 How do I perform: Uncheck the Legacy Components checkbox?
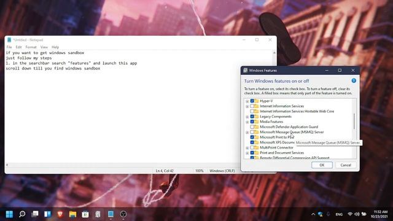coord(252,117)
